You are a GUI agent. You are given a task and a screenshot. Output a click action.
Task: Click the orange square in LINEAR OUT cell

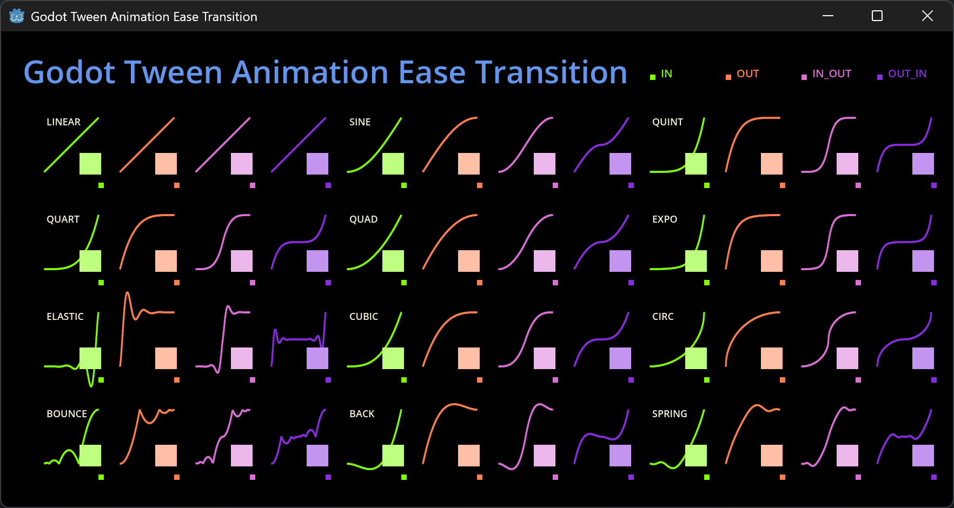click(166, 164)
